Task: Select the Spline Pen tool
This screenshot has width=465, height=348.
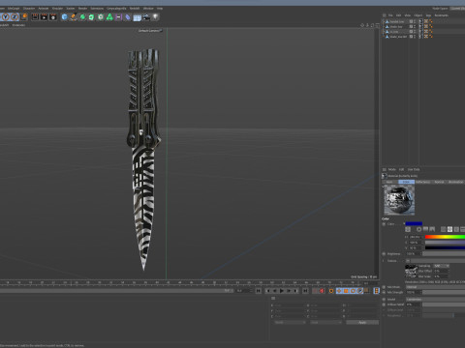Action: pos(74,17)
